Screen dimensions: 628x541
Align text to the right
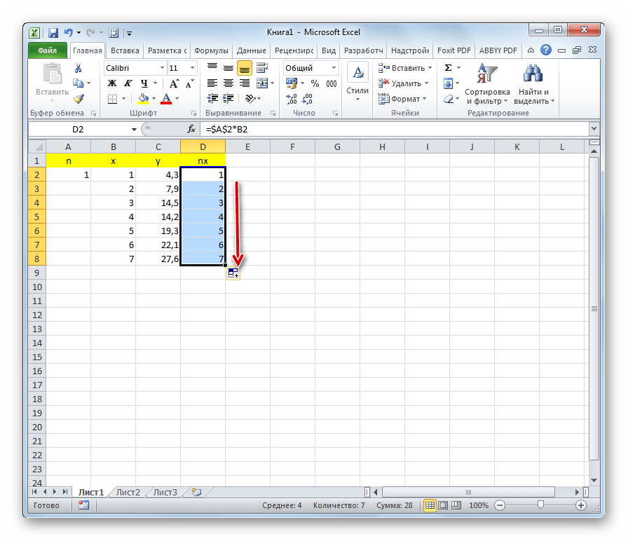245,83
